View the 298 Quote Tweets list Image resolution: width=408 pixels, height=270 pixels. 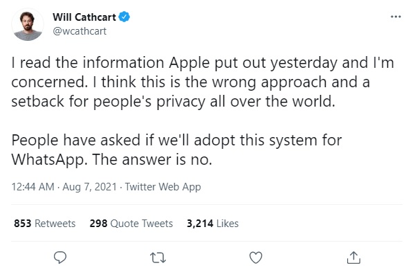pos(131,224)
